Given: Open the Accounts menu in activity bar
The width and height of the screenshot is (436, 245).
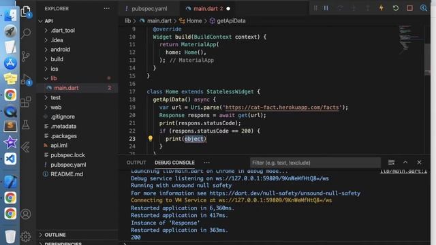Looking at the screenshot, I should click(x=26, y=214).
